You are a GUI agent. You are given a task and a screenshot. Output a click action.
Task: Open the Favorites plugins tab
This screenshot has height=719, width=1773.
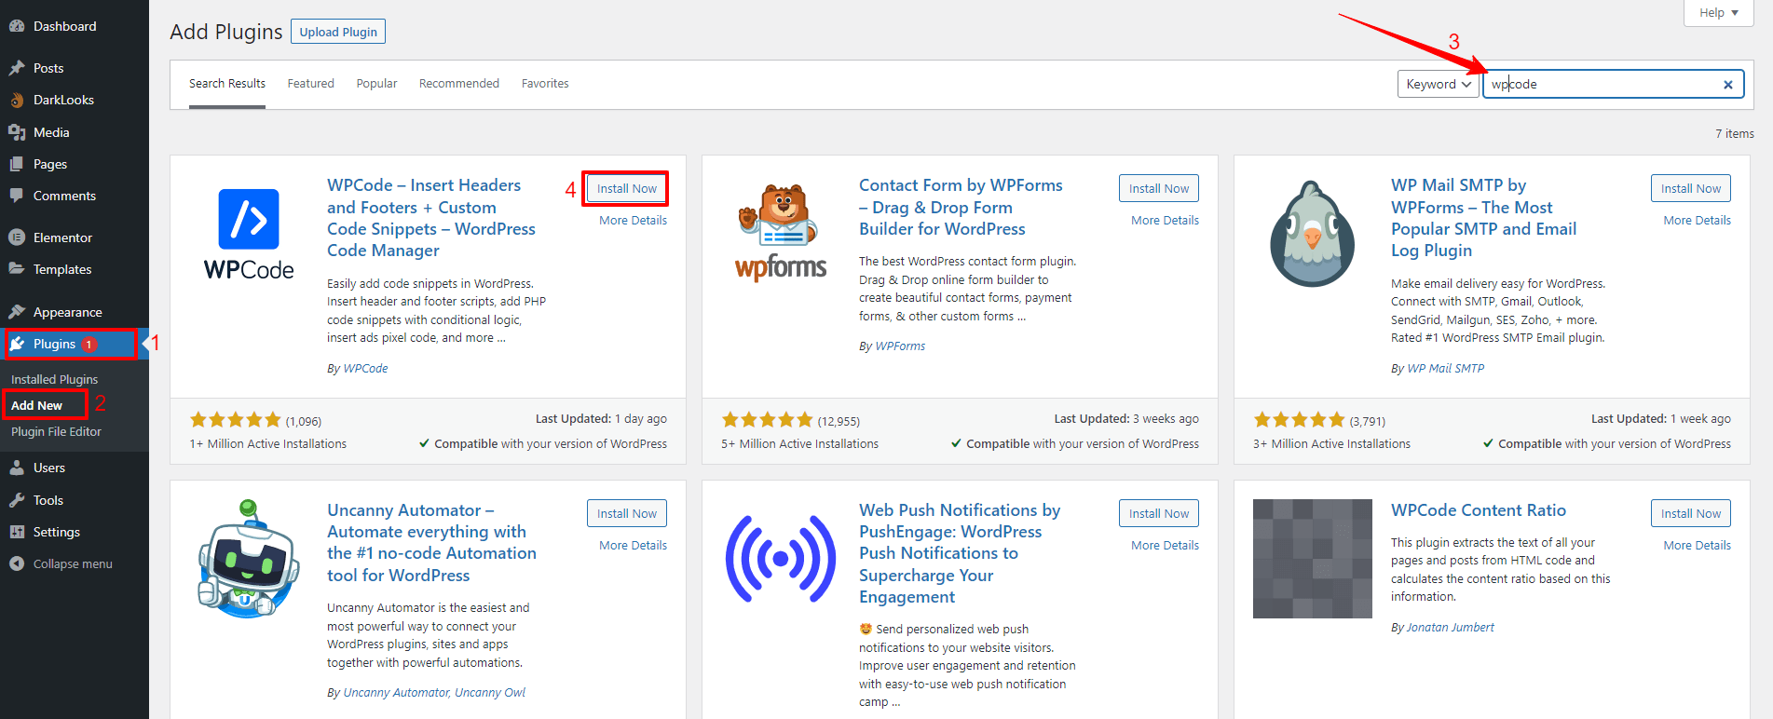[x=545, y=84]
